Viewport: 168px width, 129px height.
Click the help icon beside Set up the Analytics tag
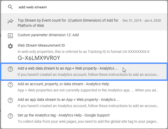(10, 116)
